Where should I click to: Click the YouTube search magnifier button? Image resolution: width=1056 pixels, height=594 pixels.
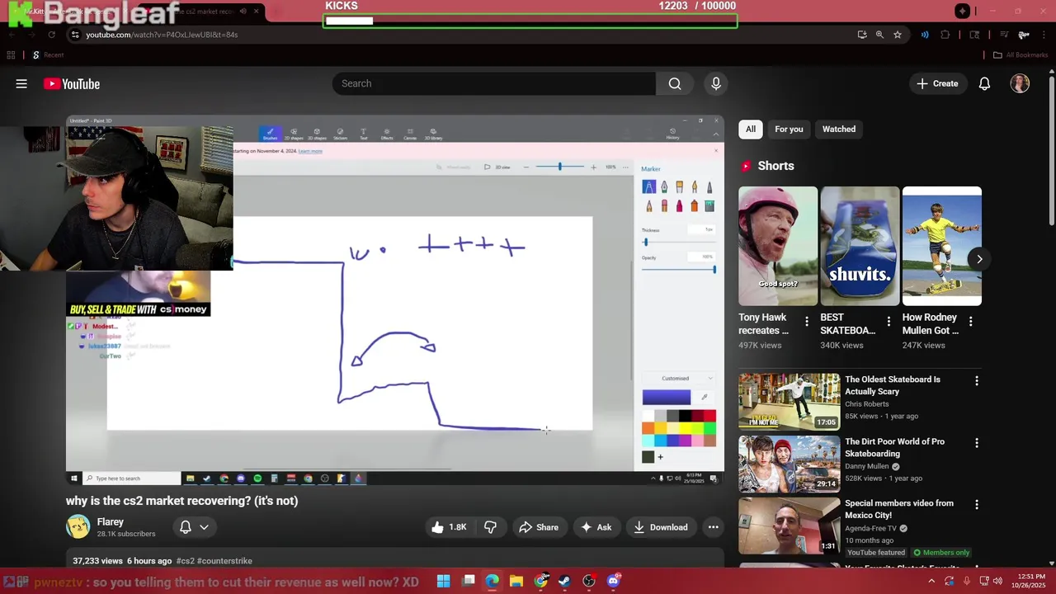675,83
